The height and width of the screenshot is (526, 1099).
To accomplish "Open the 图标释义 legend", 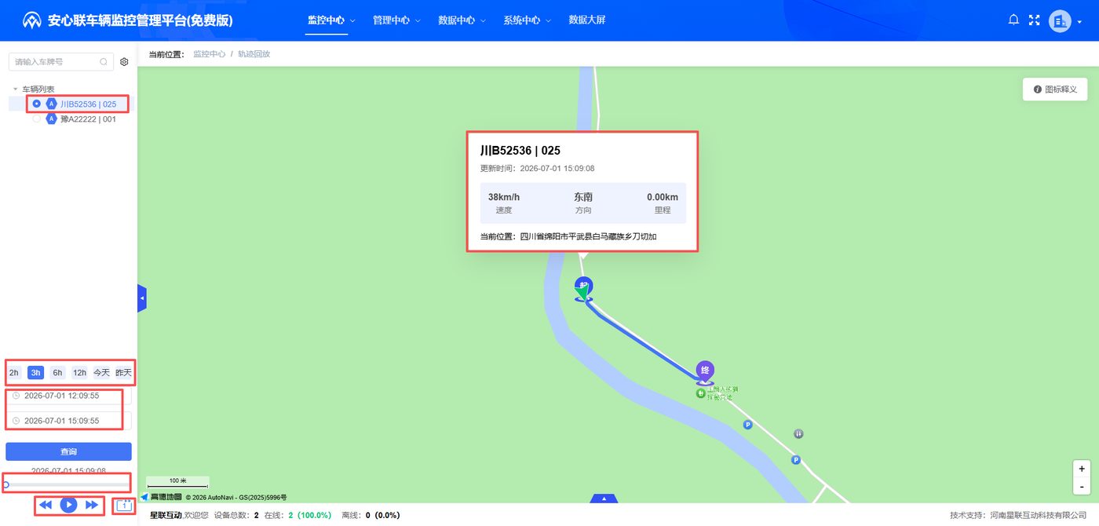I will pos(1054,89).
